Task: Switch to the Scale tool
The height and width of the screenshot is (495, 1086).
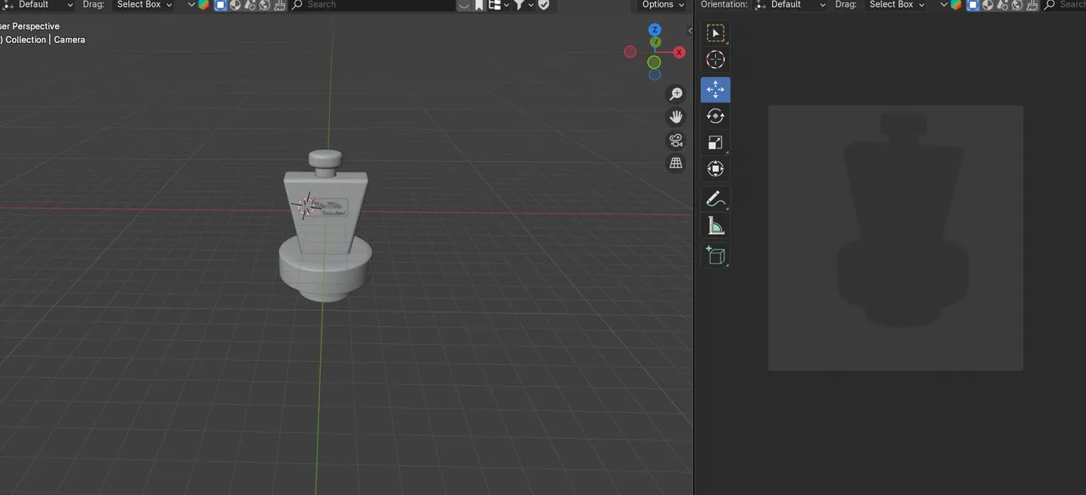Action: pyautogui.click(x=715, y=142)
